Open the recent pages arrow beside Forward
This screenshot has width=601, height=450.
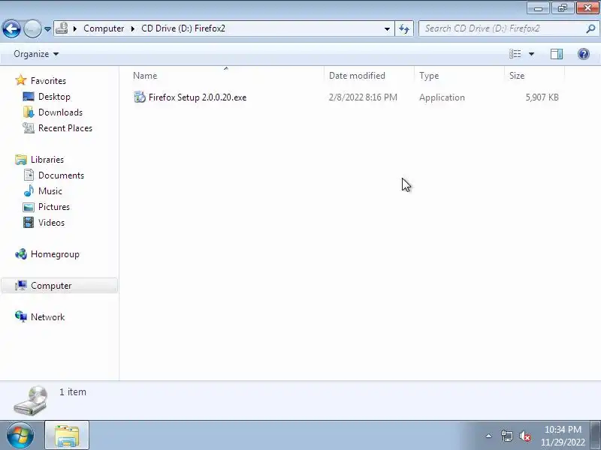(x=47, y=29)
